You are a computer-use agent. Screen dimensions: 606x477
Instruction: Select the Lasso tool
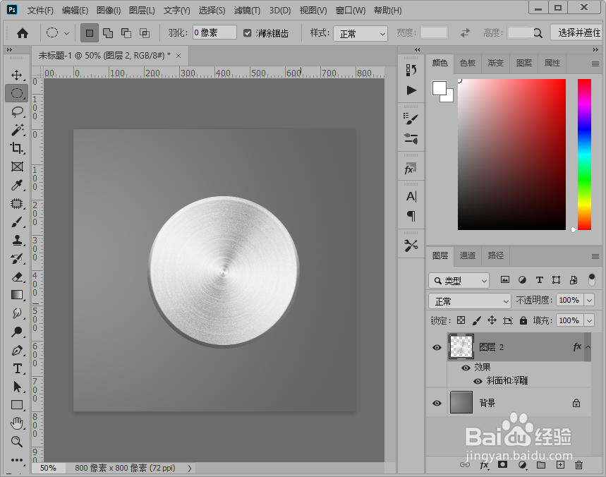17,111
